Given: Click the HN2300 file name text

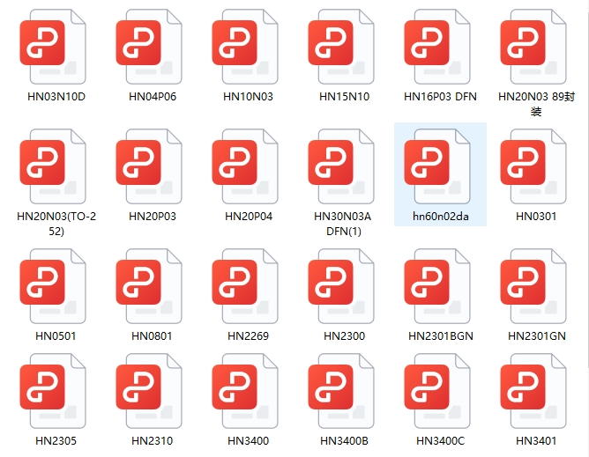Looking at the screenshot, I should tap(344, 335).
